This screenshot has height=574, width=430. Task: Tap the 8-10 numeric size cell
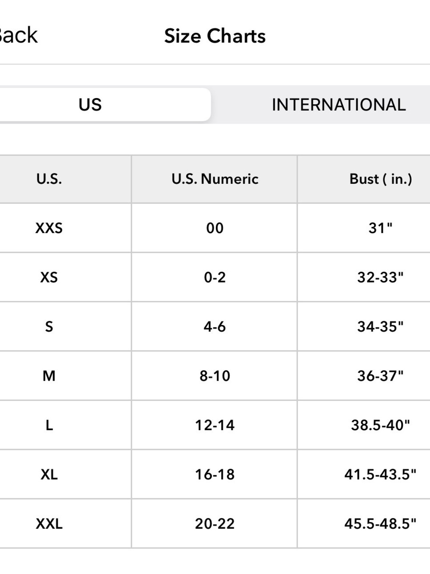(x=215, y=376)
